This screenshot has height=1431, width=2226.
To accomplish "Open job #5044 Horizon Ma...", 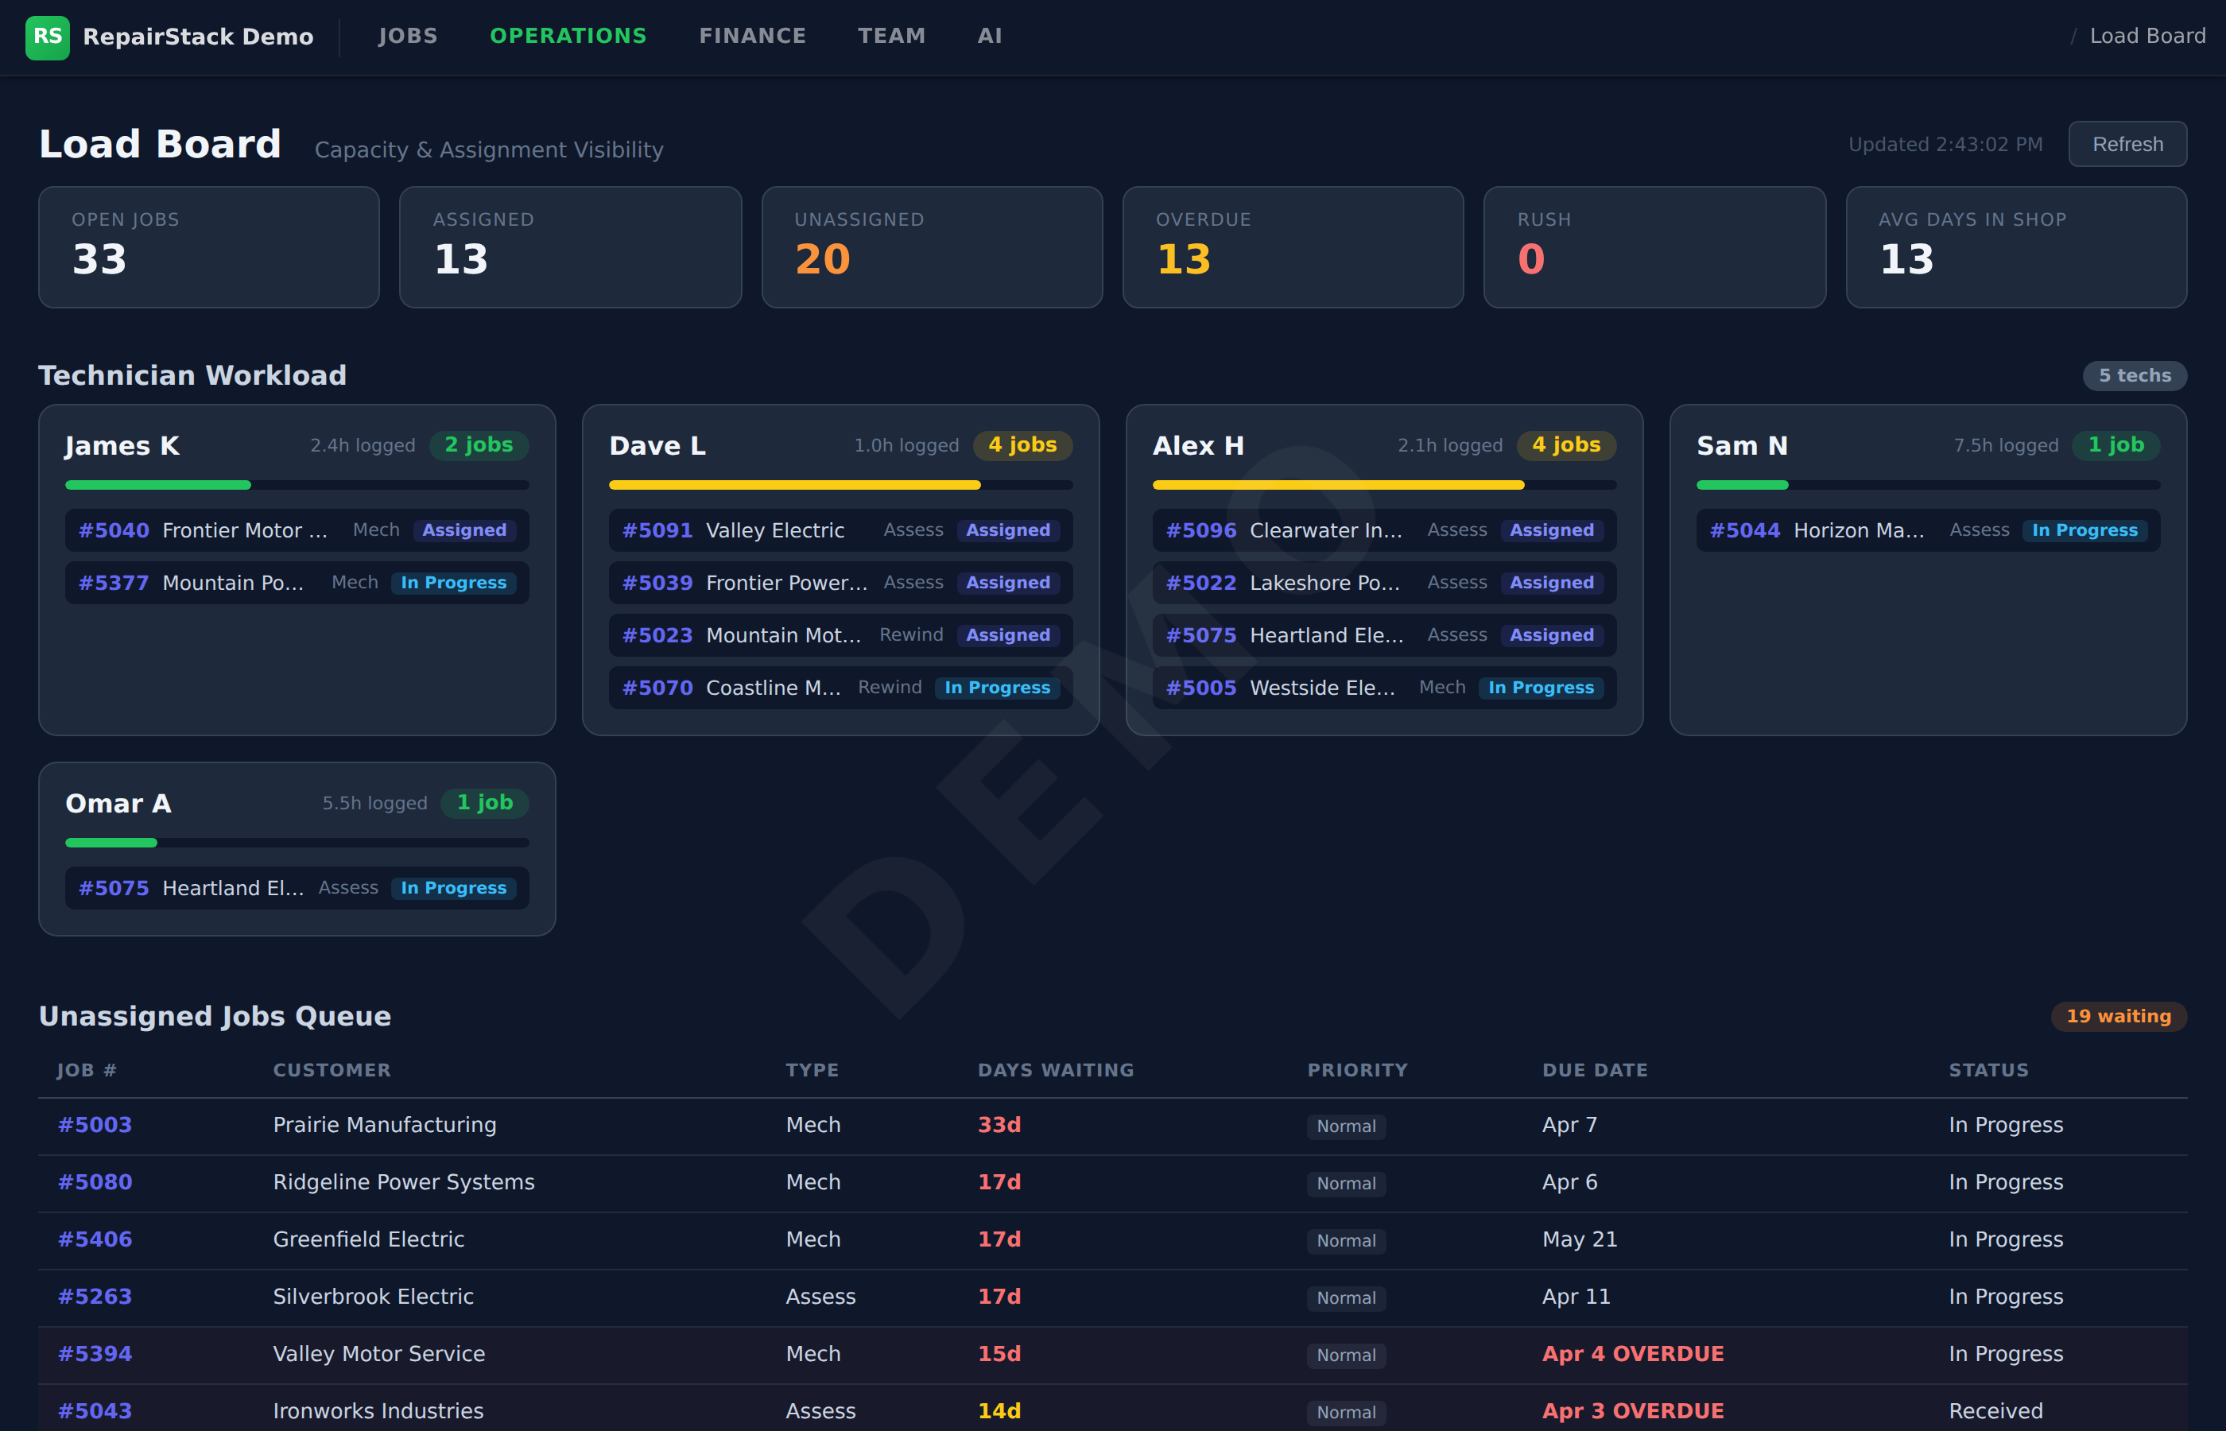I will click(1928, 530).
